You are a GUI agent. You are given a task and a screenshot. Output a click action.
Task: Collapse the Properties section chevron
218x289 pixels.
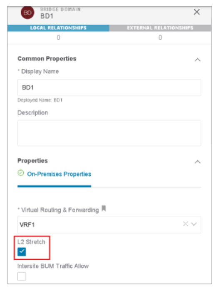coord(198,162)
